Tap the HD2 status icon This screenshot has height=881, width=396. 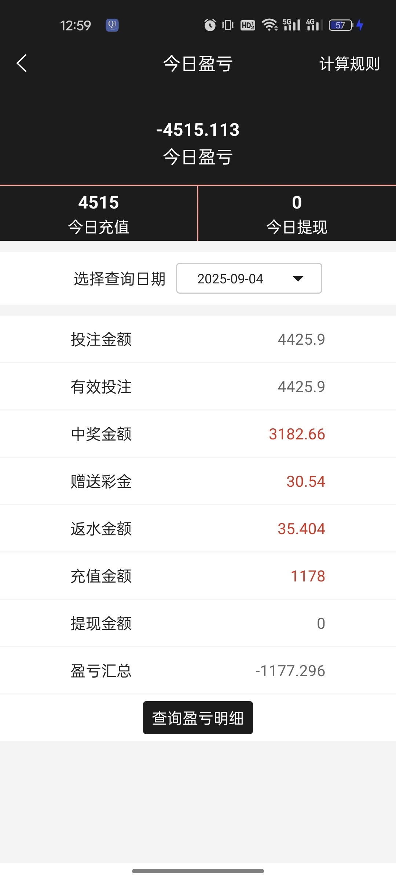(x=248, y=25)
